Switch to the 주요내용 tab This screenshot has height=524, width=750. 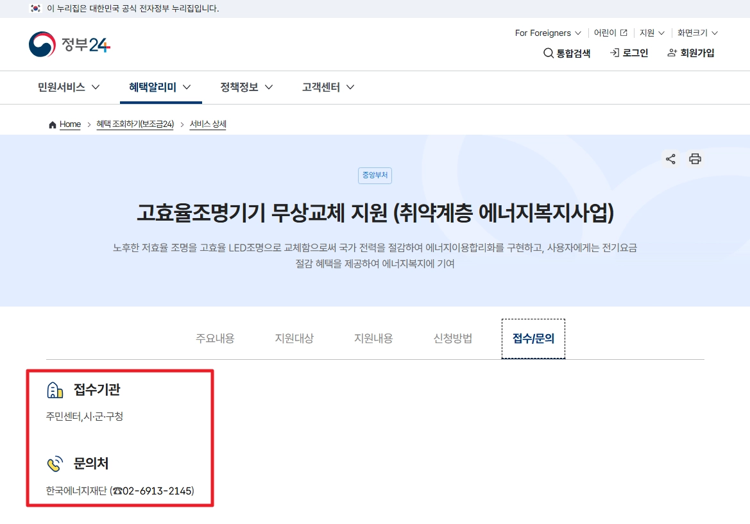(x=215, y=338)
